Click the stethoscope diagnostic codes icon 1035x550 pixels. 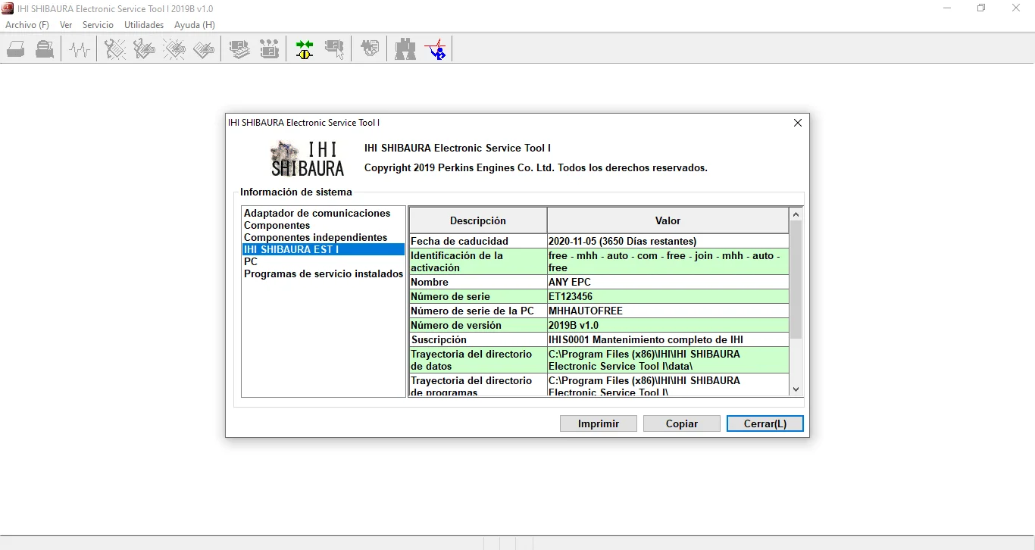115,50
